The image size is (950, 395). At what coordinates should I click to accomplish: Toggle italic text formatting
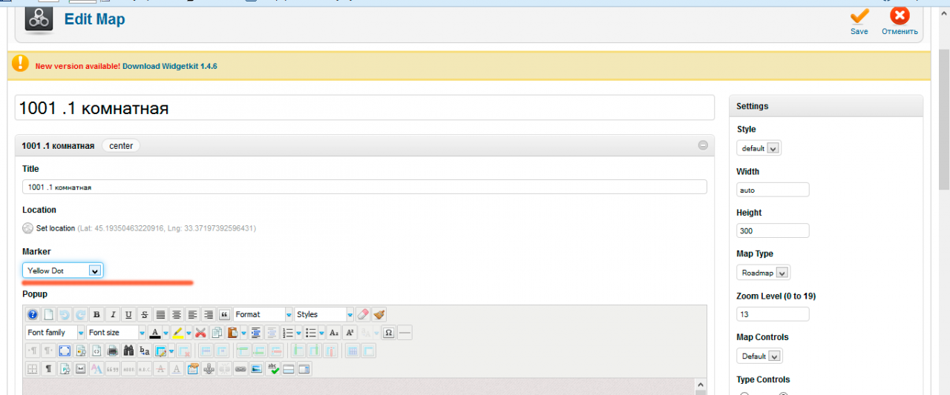click(x=112, y=314)
